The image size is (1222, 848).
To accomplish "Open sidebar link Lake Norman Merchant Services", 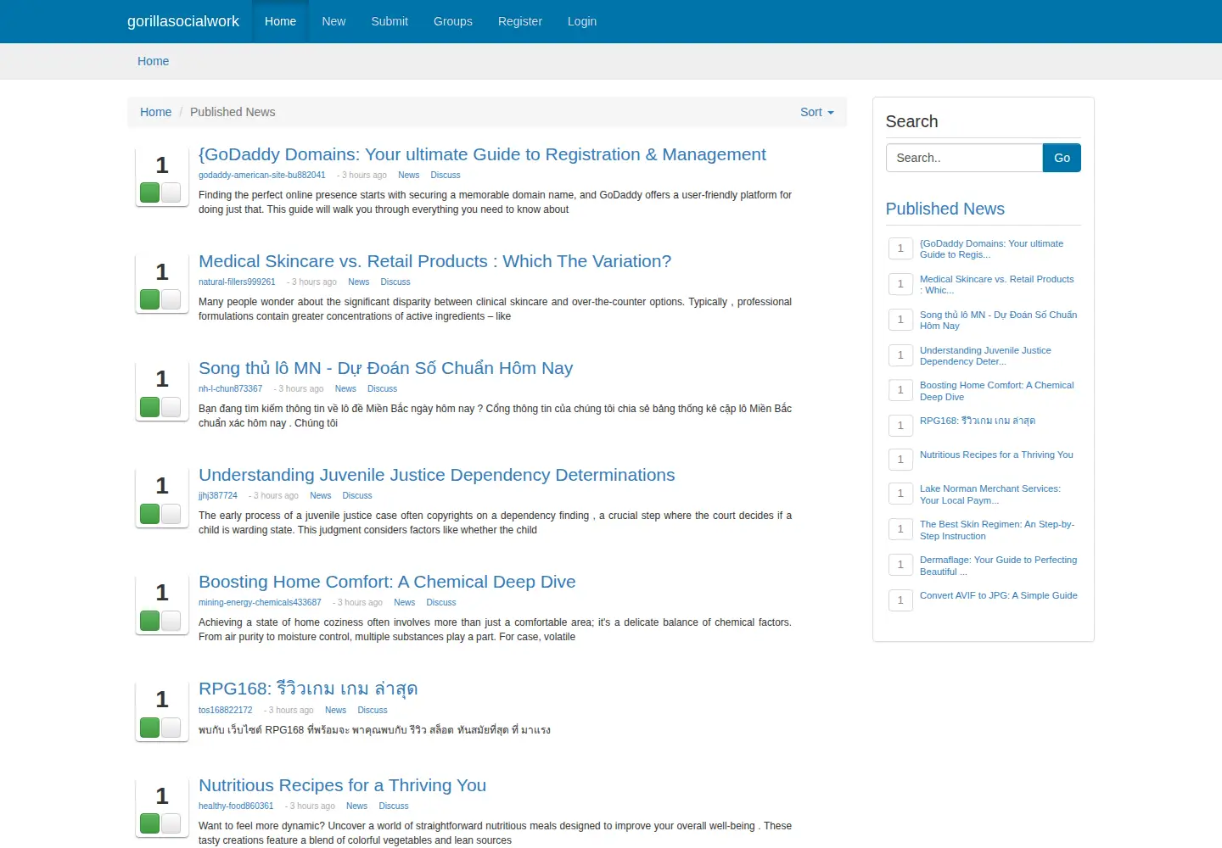I will click(x=990, y=494).
